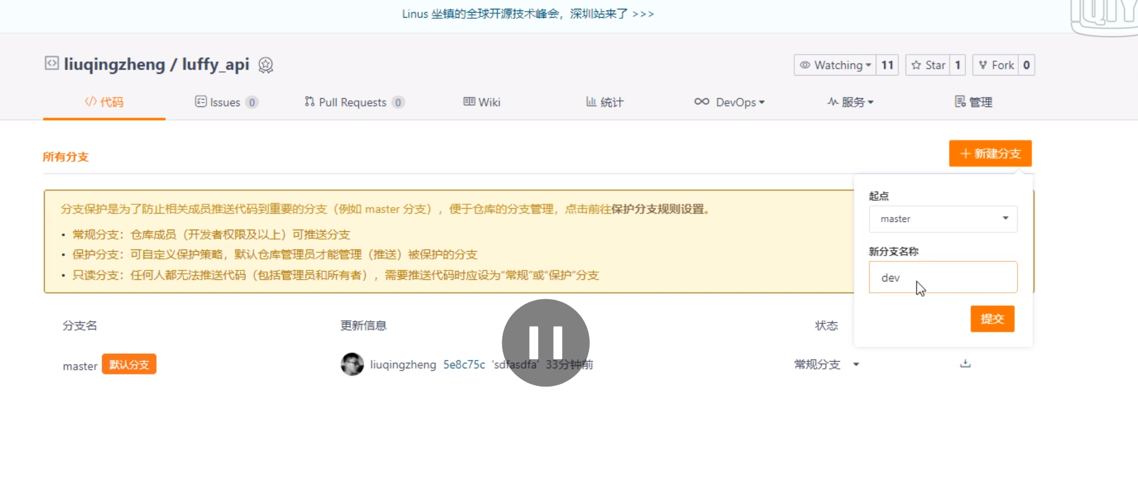Image resolution: width=1138 pixels, height=504 pixels.
Task: Click the 更新信息 column header
Action: pyautogui.click(x=364, y=326)
